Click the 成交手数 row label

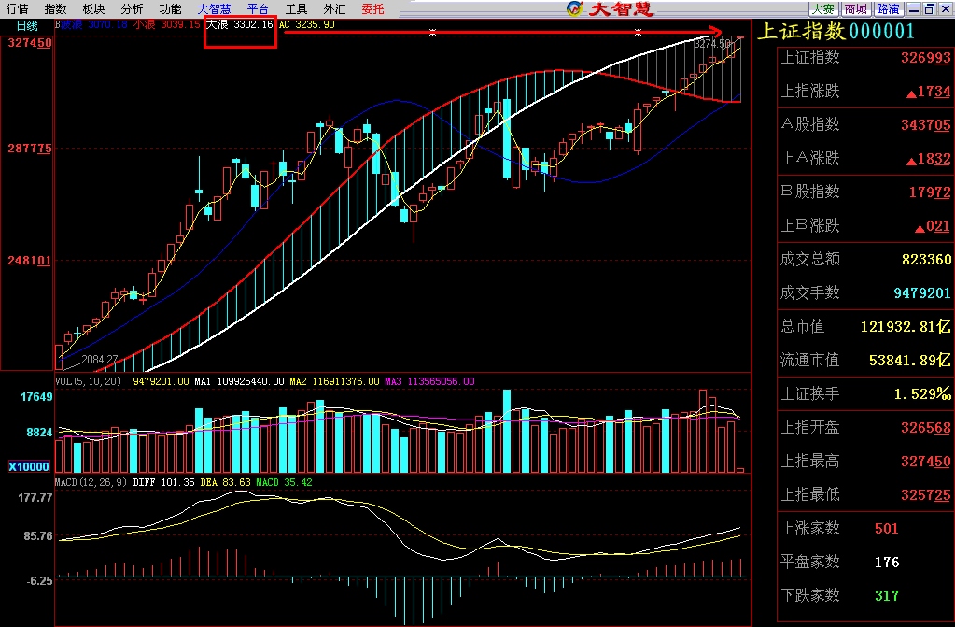(810, 292)
